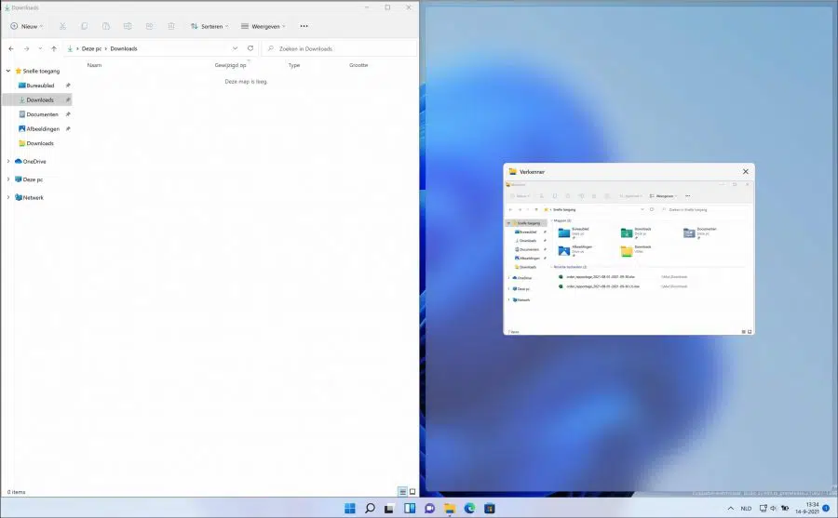Click File Explorer icon on taskbar
Image resolution: width=838 pixels, height=518 pixels.
coord(450,508)
